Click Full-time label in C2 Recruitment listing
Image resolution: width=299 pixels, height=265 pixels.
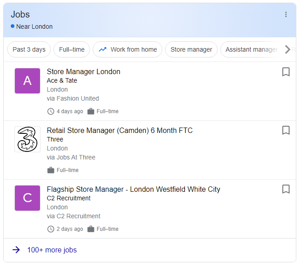point(107,229)
